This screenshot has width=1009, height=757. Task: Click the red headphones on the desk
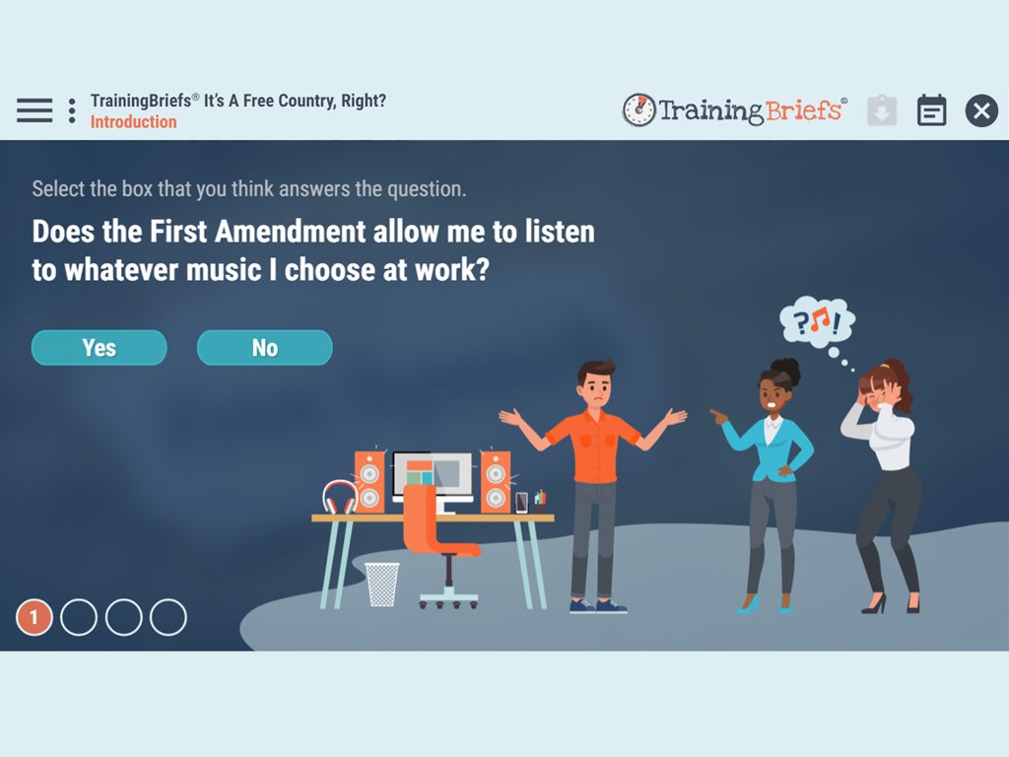tap(340, 497)
